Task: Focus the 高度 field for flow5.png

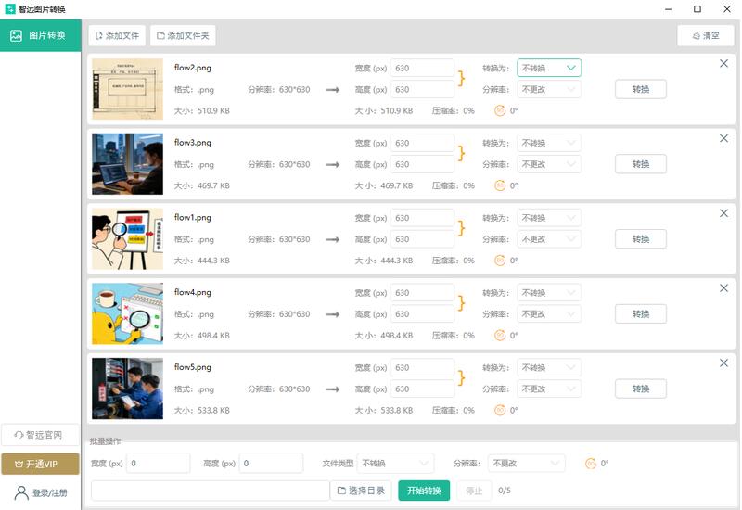Action: click(x=422, y=389)
